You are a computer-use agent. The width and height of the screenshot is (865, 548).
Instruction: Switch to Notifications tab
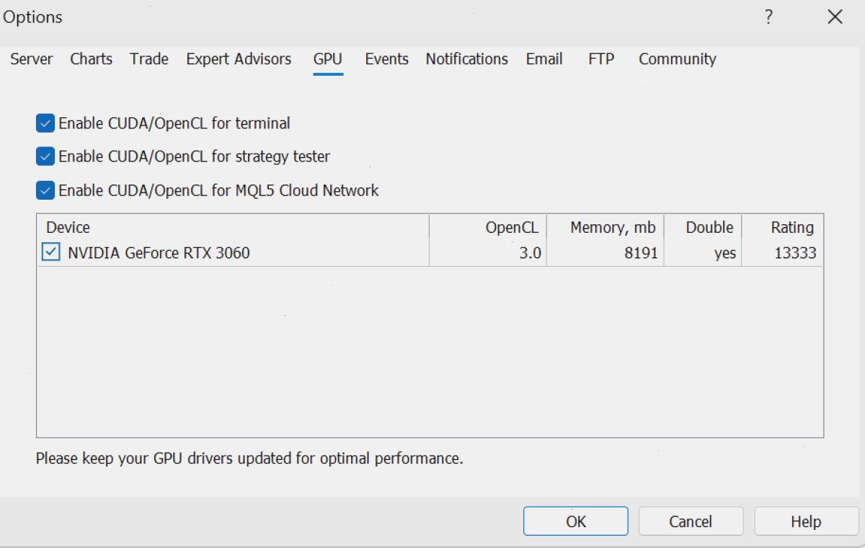tap(466, 59)
